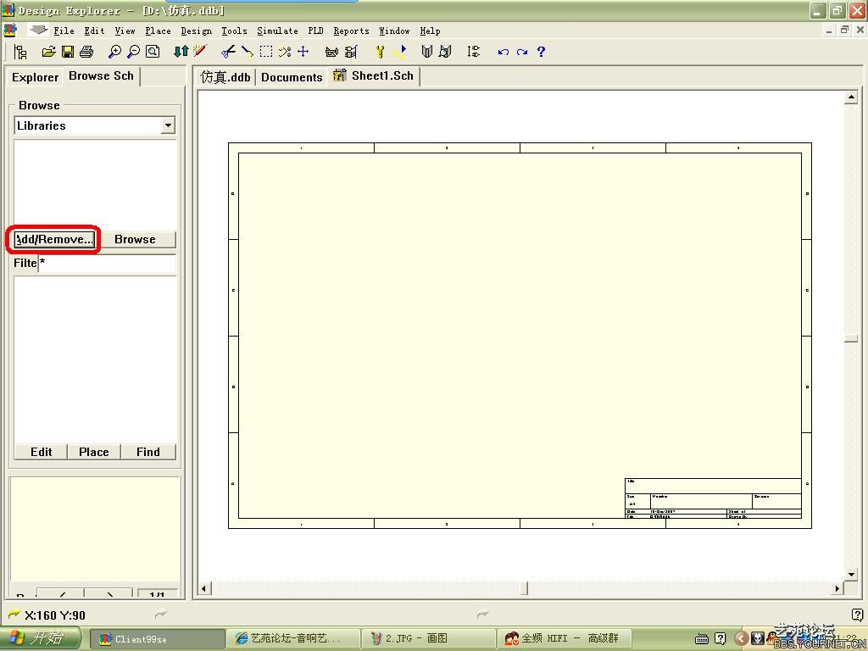868x651 pixels.
Task: Click the Fit Document zoom icon
Action: pos(153,52)
